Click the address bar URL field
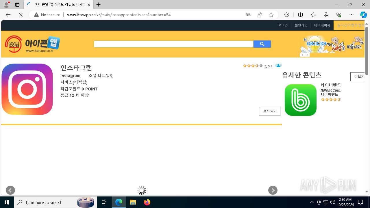Image resolution: width=370 pixels, height=208 pixels. click(x=153, y=15)
